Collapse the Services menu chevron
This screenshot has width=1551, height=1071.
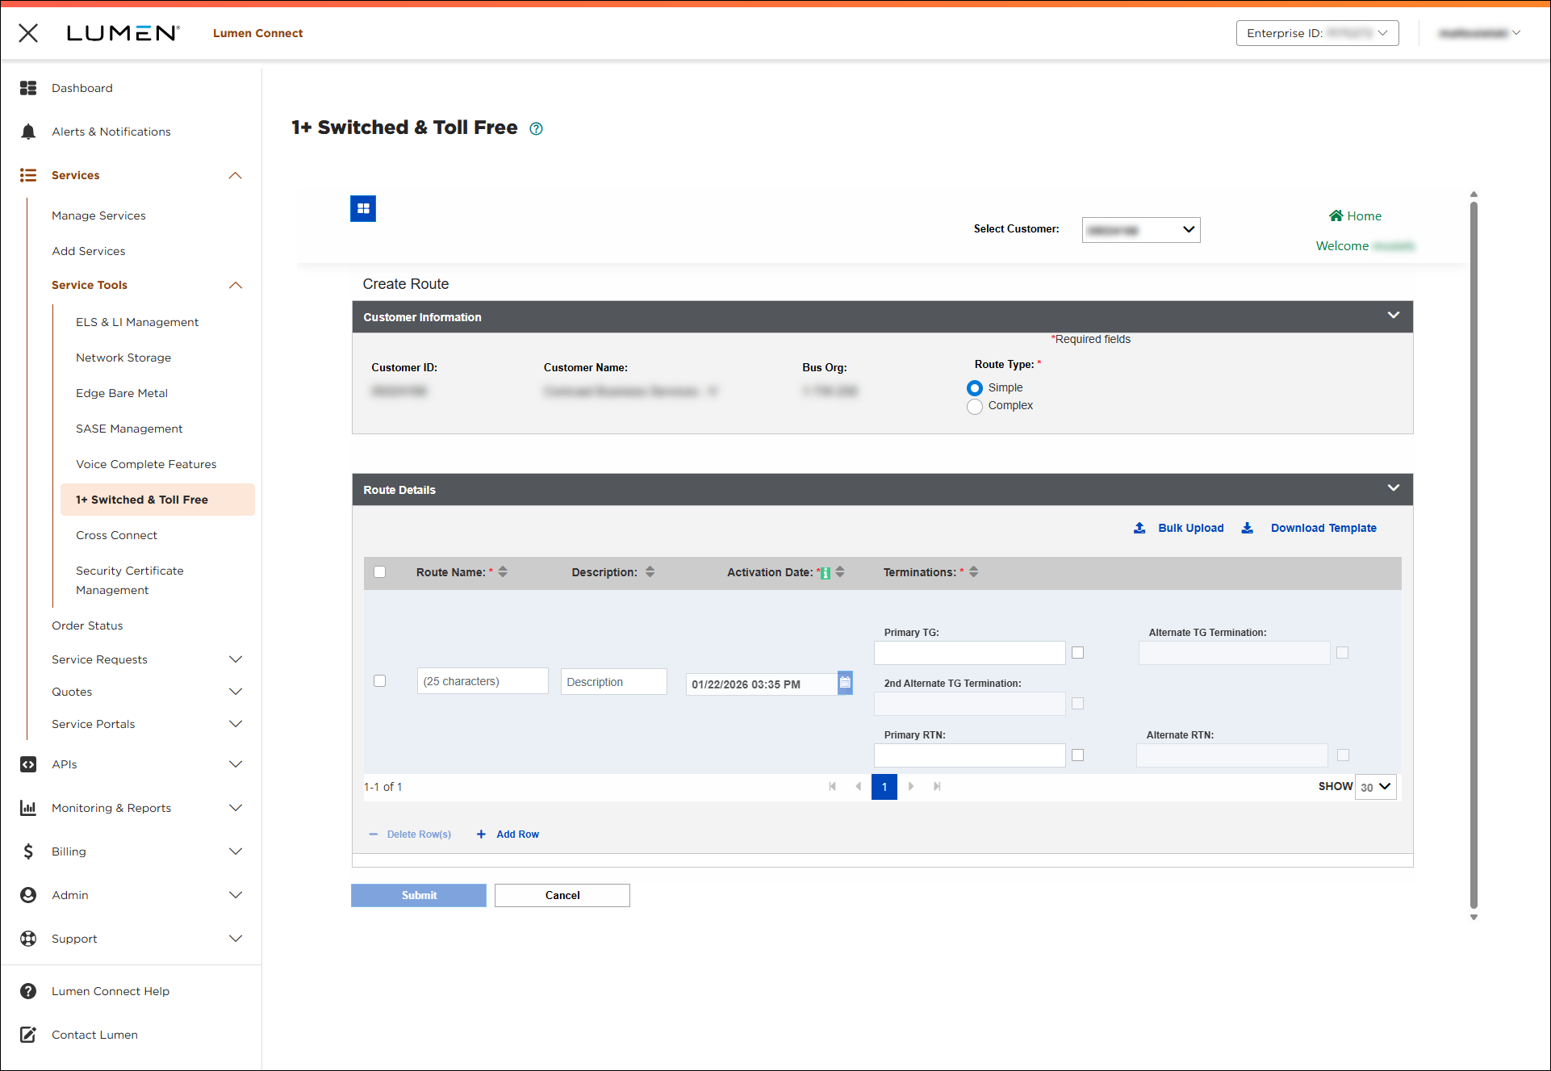[x=236, y=175]
